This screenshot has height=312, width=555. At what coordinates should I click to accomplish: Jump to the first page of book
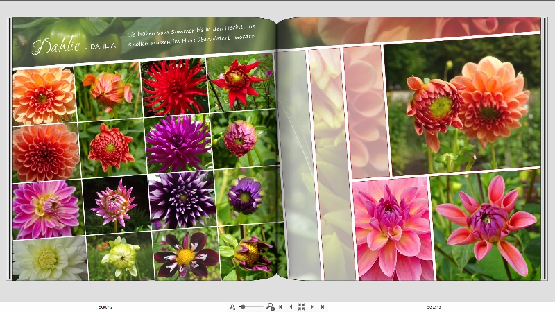[280, 306]
